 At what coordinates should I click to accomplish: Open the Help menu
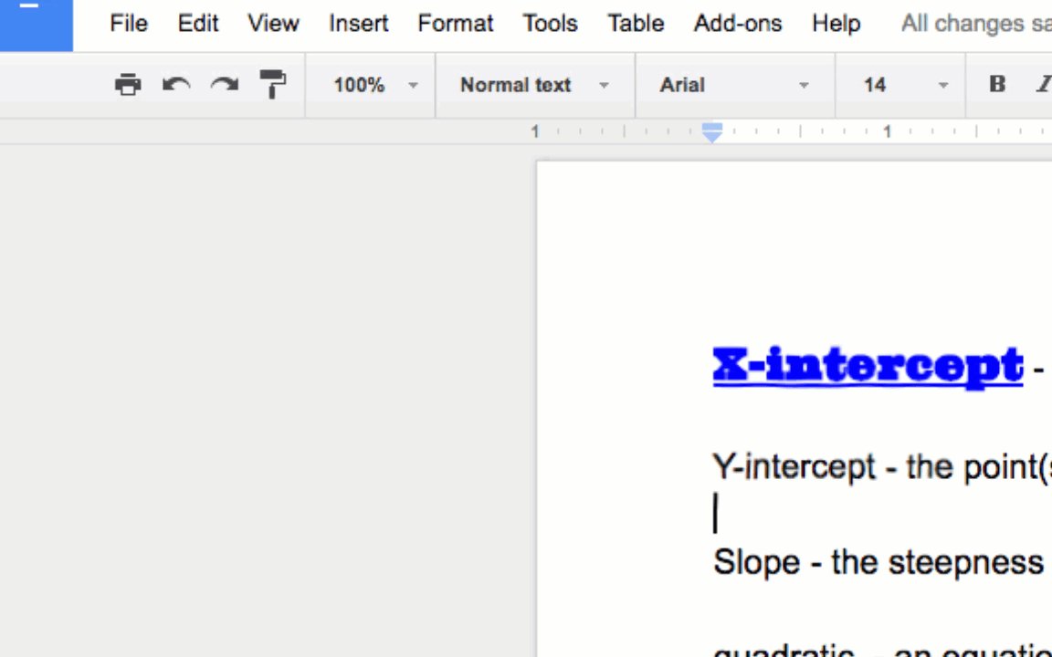point(836,24)
